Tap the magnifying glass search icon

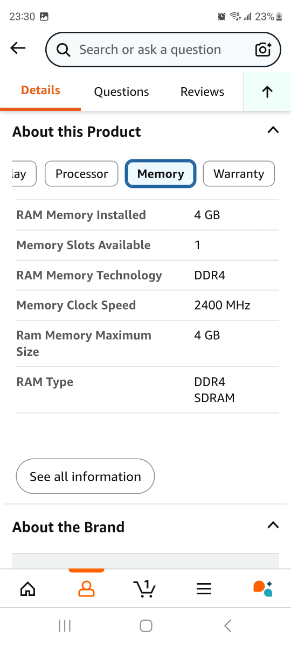pyautogui.click(x=64, y=50)
